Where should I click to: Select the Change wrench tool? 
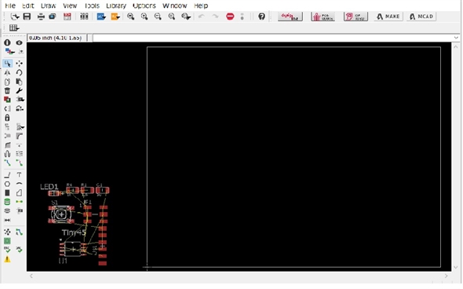[x=19, y=91]
